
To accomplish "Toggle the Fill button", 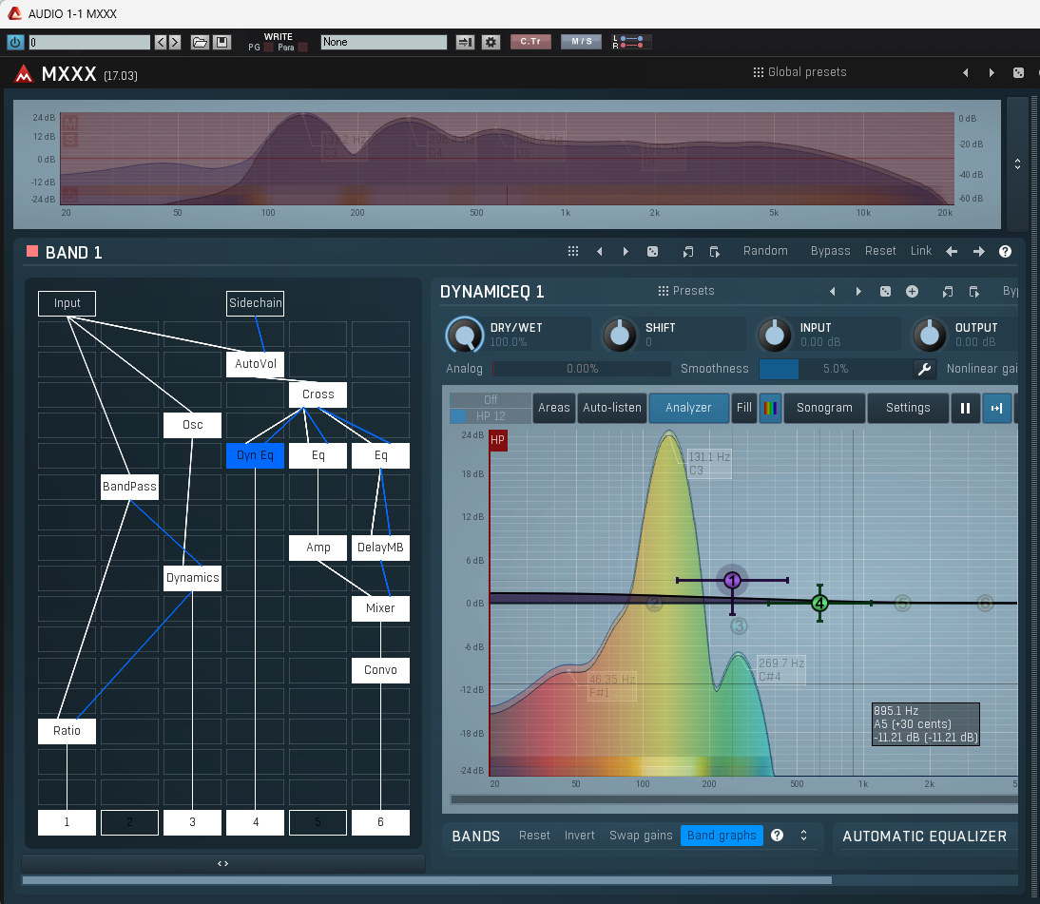I will (744, 408).
